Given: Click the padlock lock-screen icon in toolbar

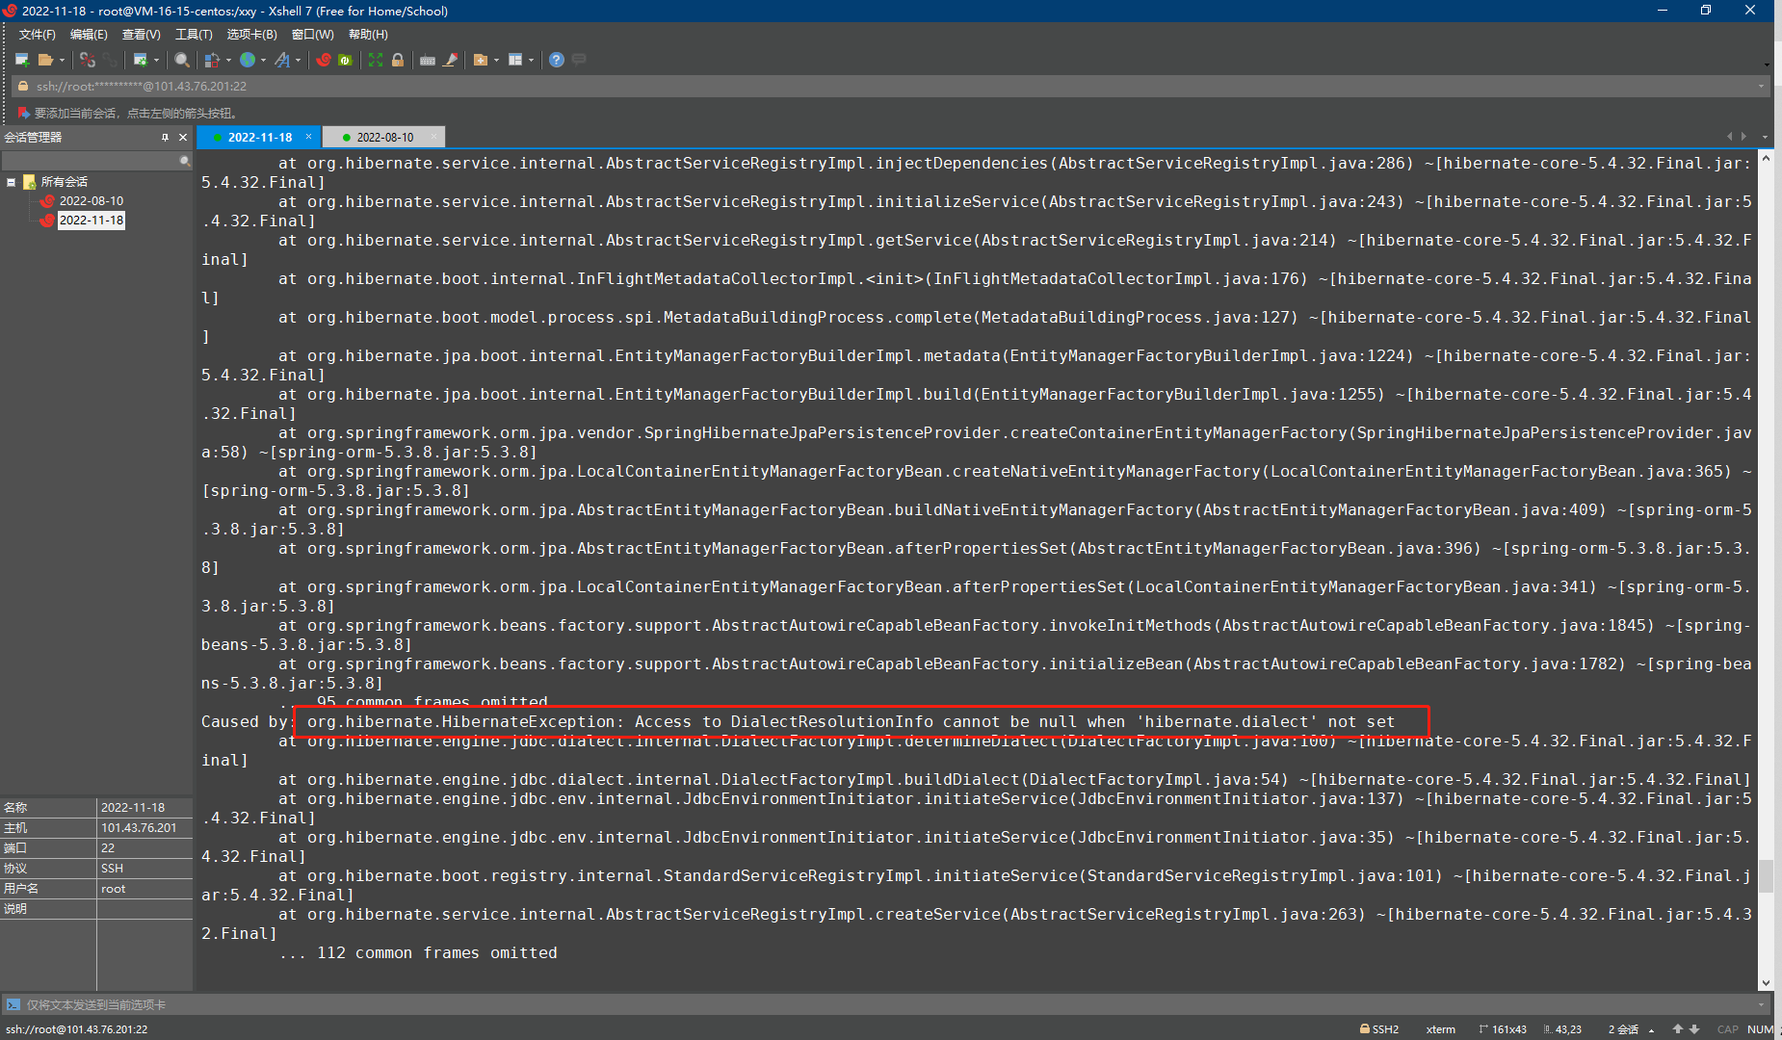Looking at the screenshot, I should pyautogui.click(x=398, y=60).
